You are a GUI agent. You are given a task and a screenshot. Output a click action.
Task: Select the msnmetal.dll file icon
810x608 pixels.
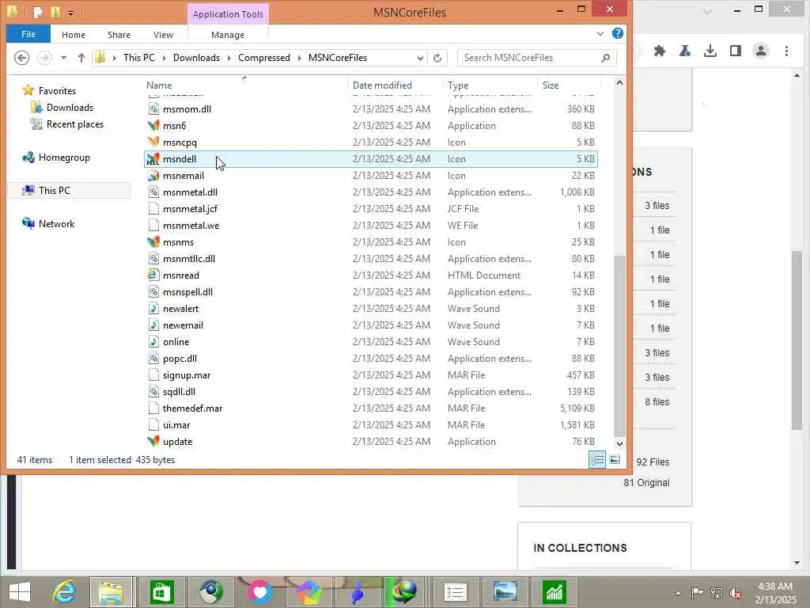tap(153, 192)
